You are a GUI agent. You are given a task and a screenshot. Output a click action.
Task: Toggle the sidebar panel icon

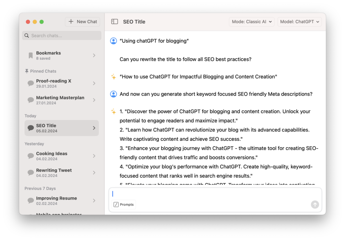(115, 22)
